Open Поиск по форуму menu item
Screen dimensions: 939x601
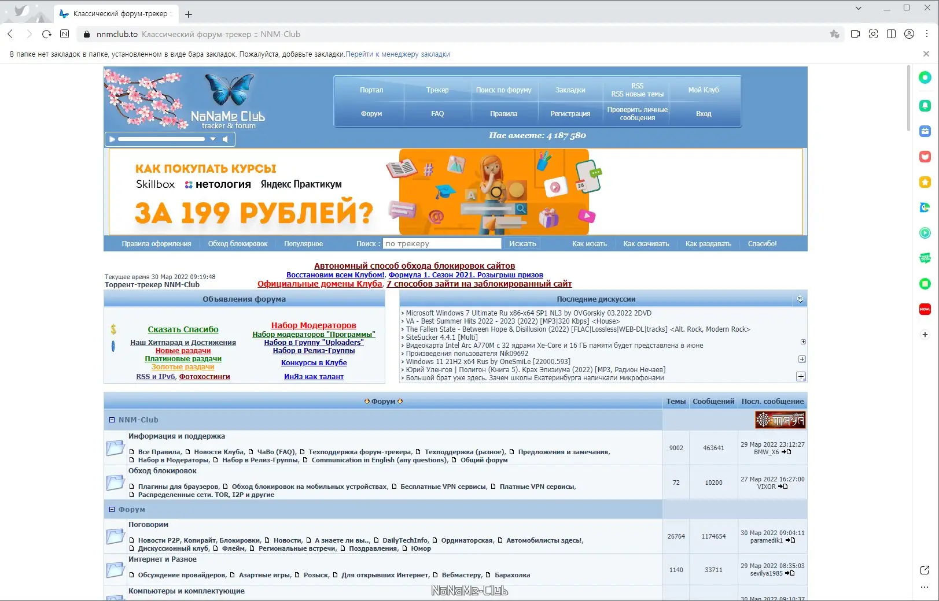[503, 90]
